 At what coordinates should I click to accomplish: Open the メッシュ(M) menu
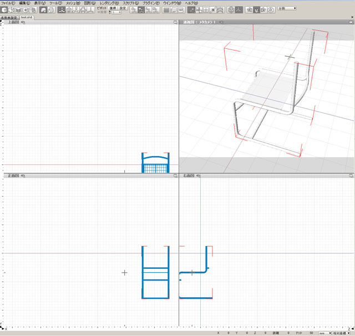point(73,3)
